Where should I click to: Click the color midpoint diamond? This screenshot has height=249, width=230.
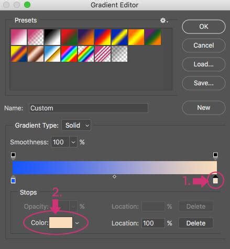pos(114,177)
